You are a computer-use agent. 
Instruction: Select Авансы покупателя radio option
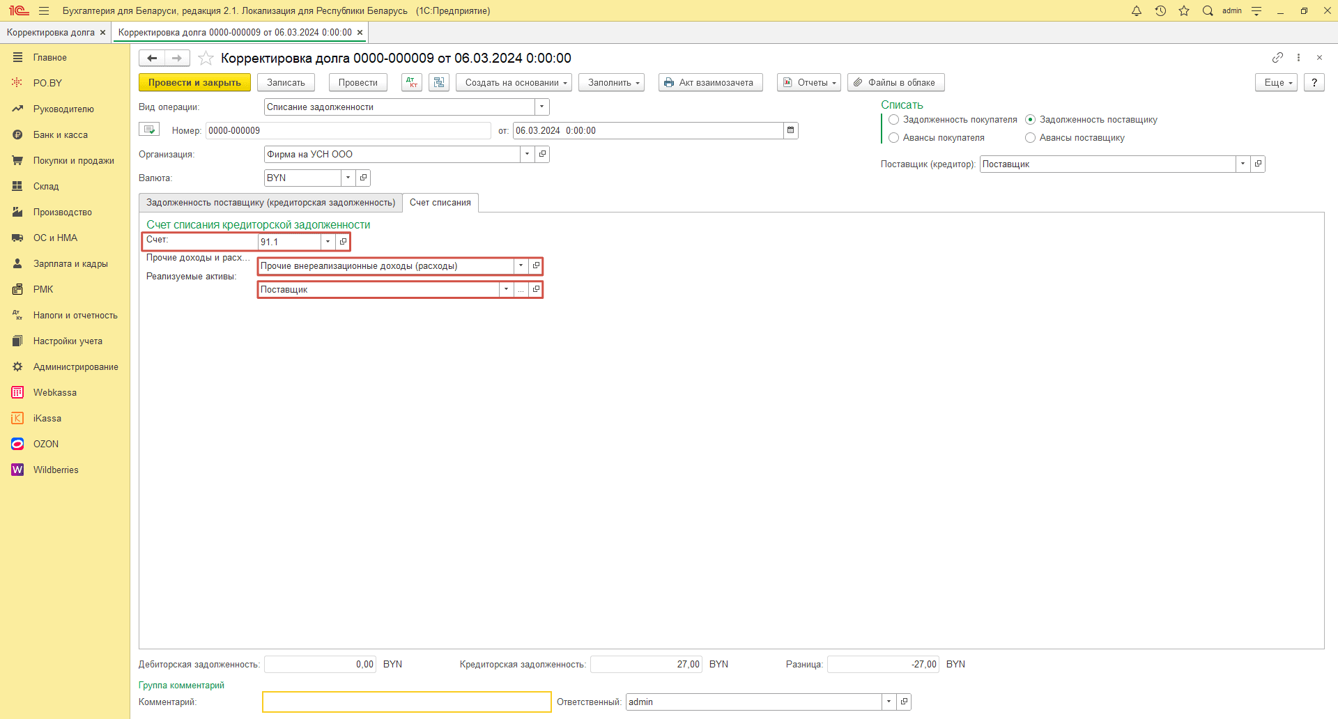(893, 138)
